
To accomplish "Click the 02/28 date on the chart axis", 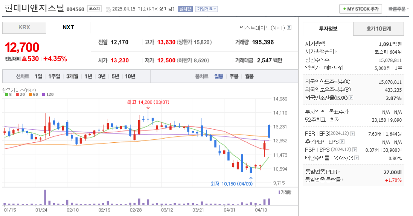I will [x=136, y=210].
